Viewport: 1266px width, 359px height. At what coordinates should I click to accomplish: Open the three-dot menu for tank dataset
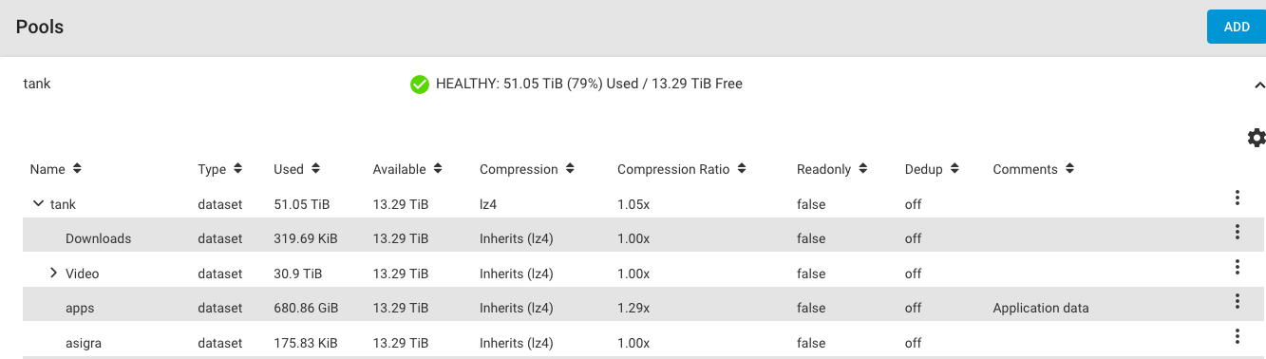pos(1237,198)
